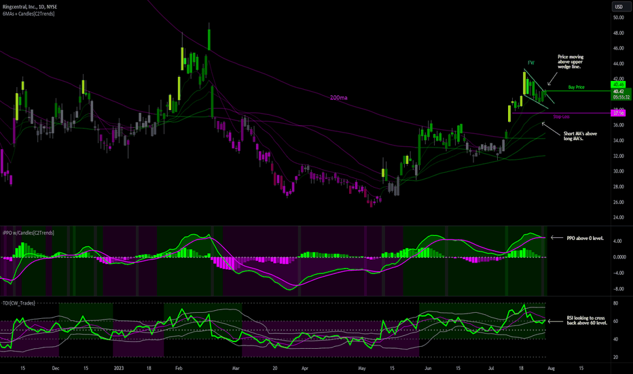Click the Feb label on time axis
Viewport: 633px width, 374px height.
[179, 369]
